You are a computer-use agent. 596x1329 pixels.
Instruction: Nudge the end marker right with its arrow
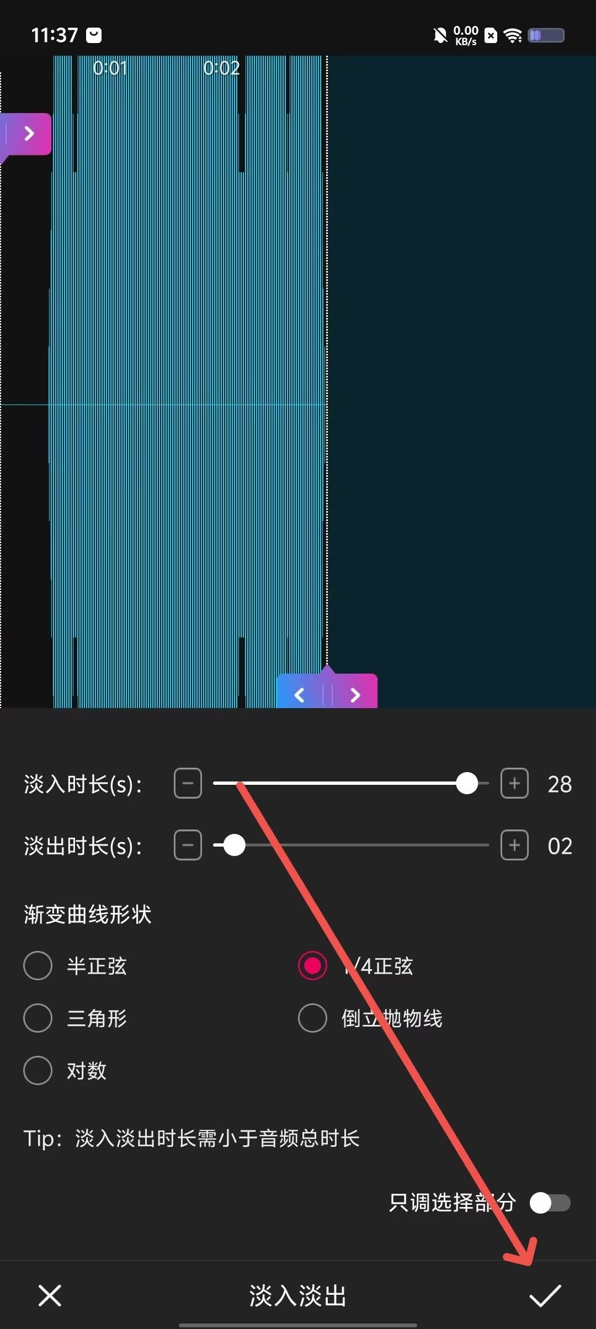coord(355,695)
